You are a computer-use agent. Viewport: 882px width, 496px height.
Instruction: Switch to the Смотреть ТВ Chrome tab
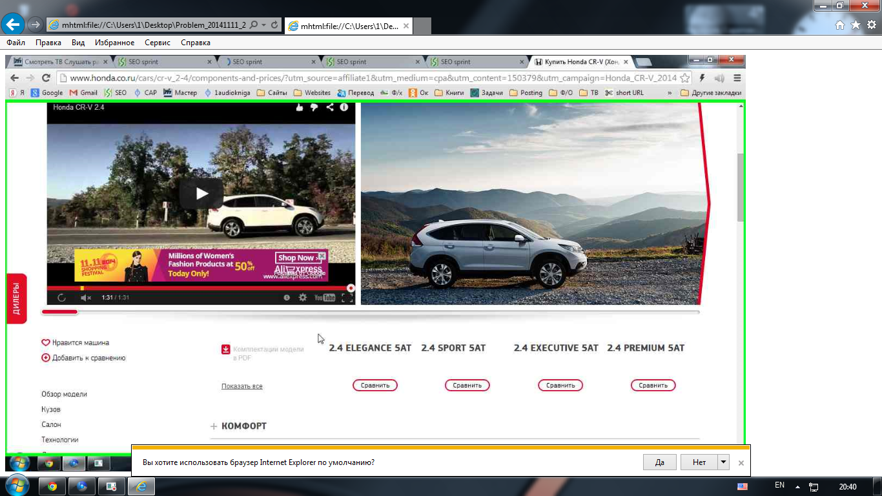pyautogui.click(x=59, y=62)
